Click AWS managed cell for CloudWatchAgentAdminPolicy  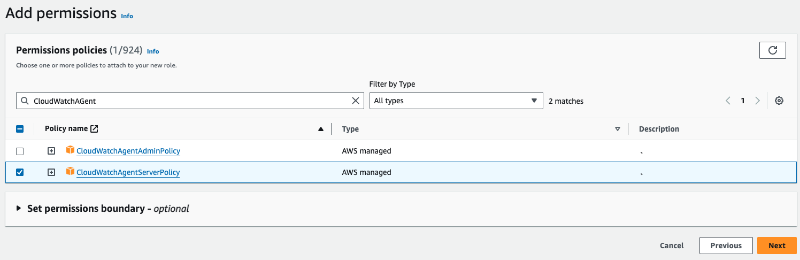click(366, 151)
